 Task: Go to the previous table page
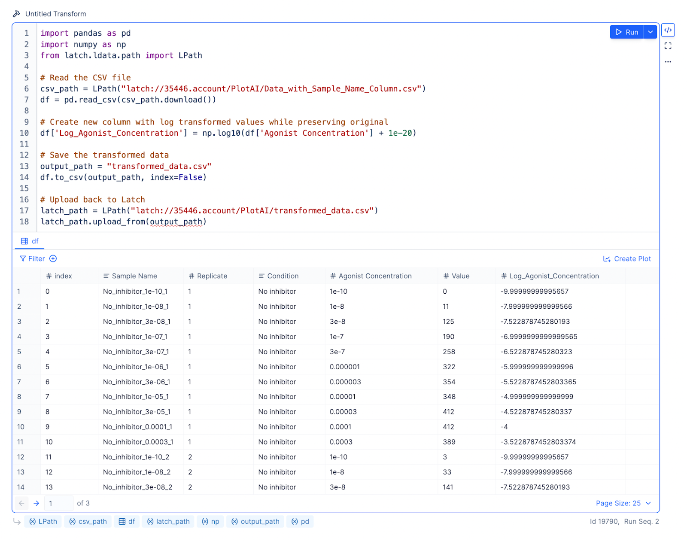point(21,503)
